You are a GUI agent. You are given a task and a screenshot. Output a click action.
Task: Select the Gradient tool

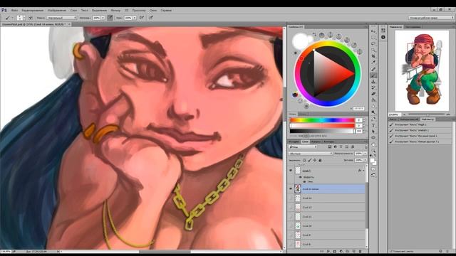point(373,100)
